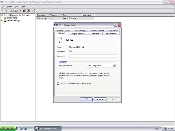Open the Encryption level dropdown
This screenshot has width=175, height=131.
pos(114,65)
